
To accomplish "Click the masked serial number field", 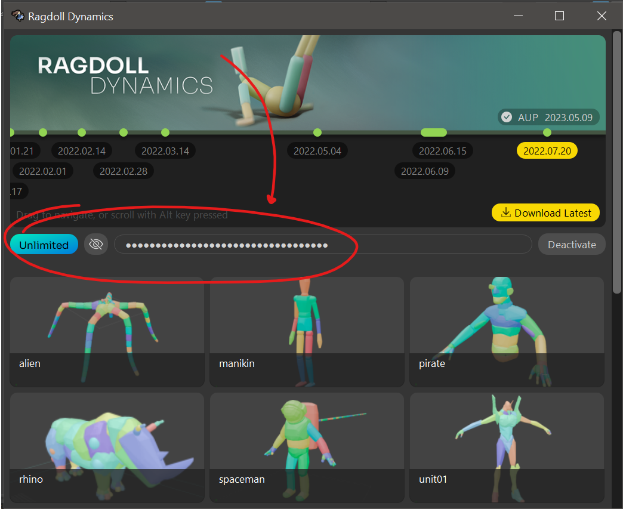I will pos(322,245).
